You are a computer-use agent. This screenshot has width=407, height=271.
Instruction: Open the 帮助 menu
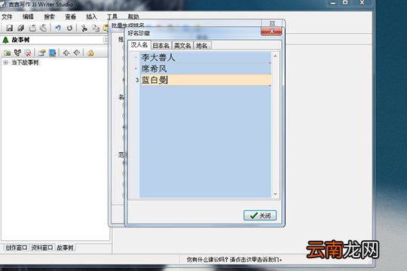[133, 17]
